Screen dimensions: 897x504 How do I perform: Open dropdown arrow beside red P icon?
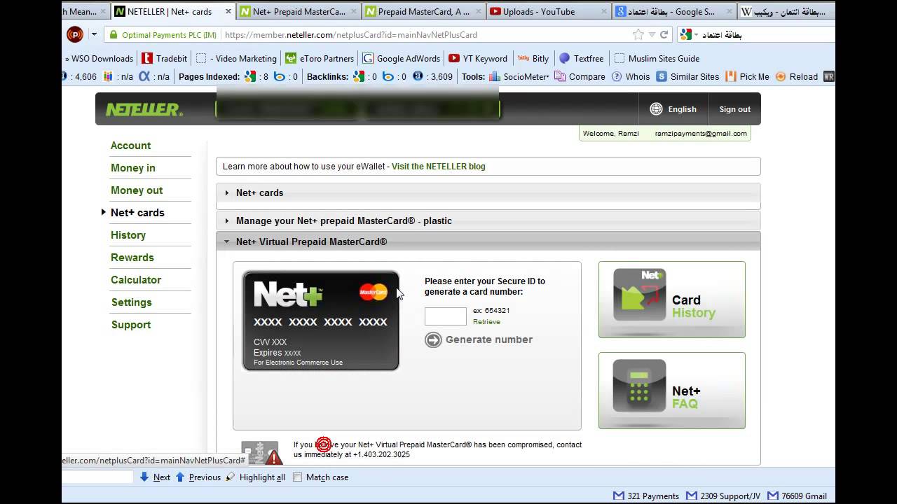pyautogui.click(x=94, y=34)
